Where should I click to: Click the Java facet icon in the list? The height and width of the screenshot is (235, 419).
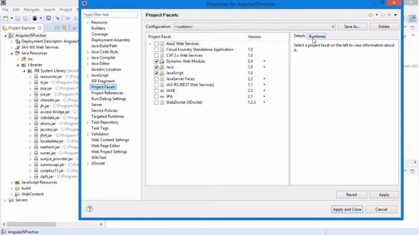[162, 67]
